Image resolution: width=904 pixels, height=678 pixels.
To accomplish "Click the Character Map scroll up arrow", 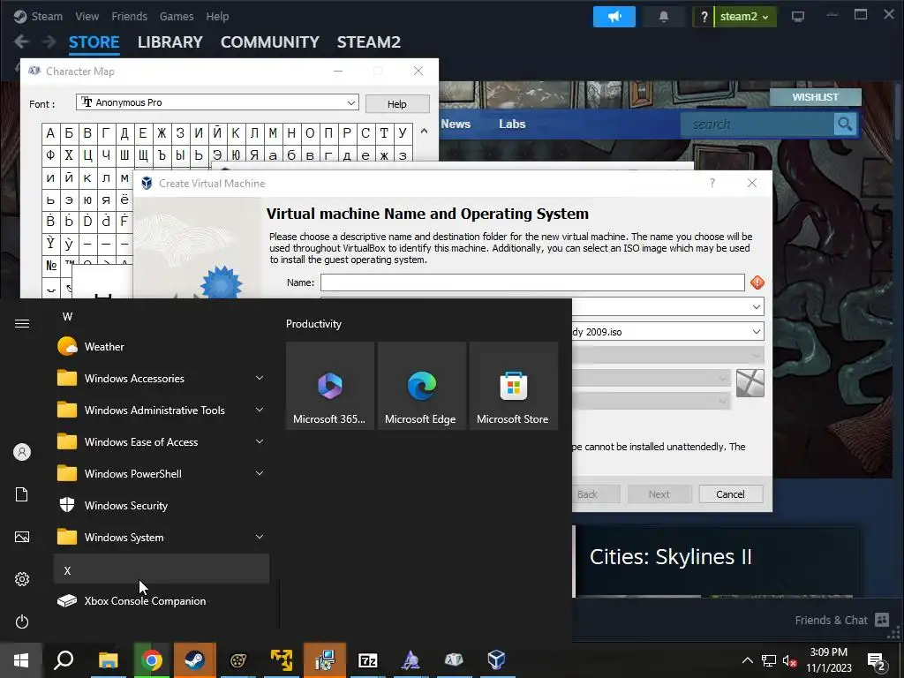I will coord(425,132).
